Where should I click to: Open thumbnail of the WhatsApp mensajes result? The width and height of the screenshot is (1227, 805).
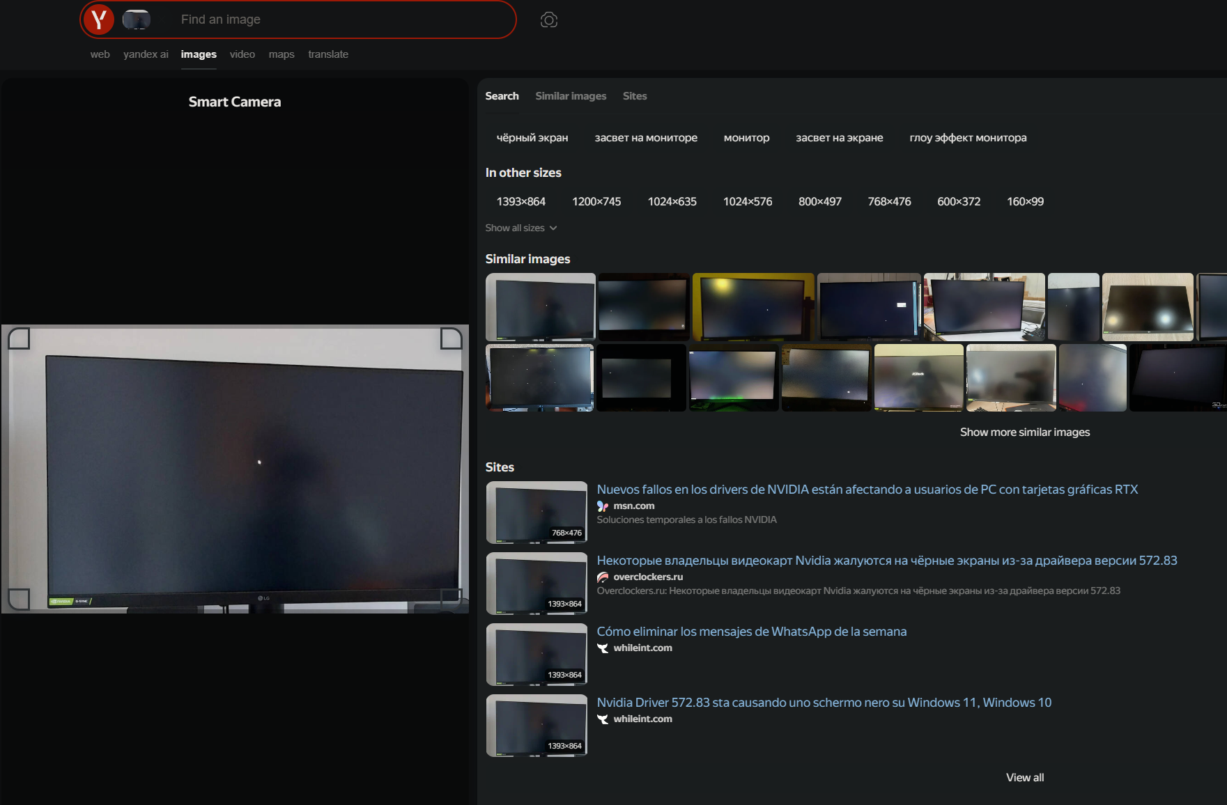(x=537, y=655)
